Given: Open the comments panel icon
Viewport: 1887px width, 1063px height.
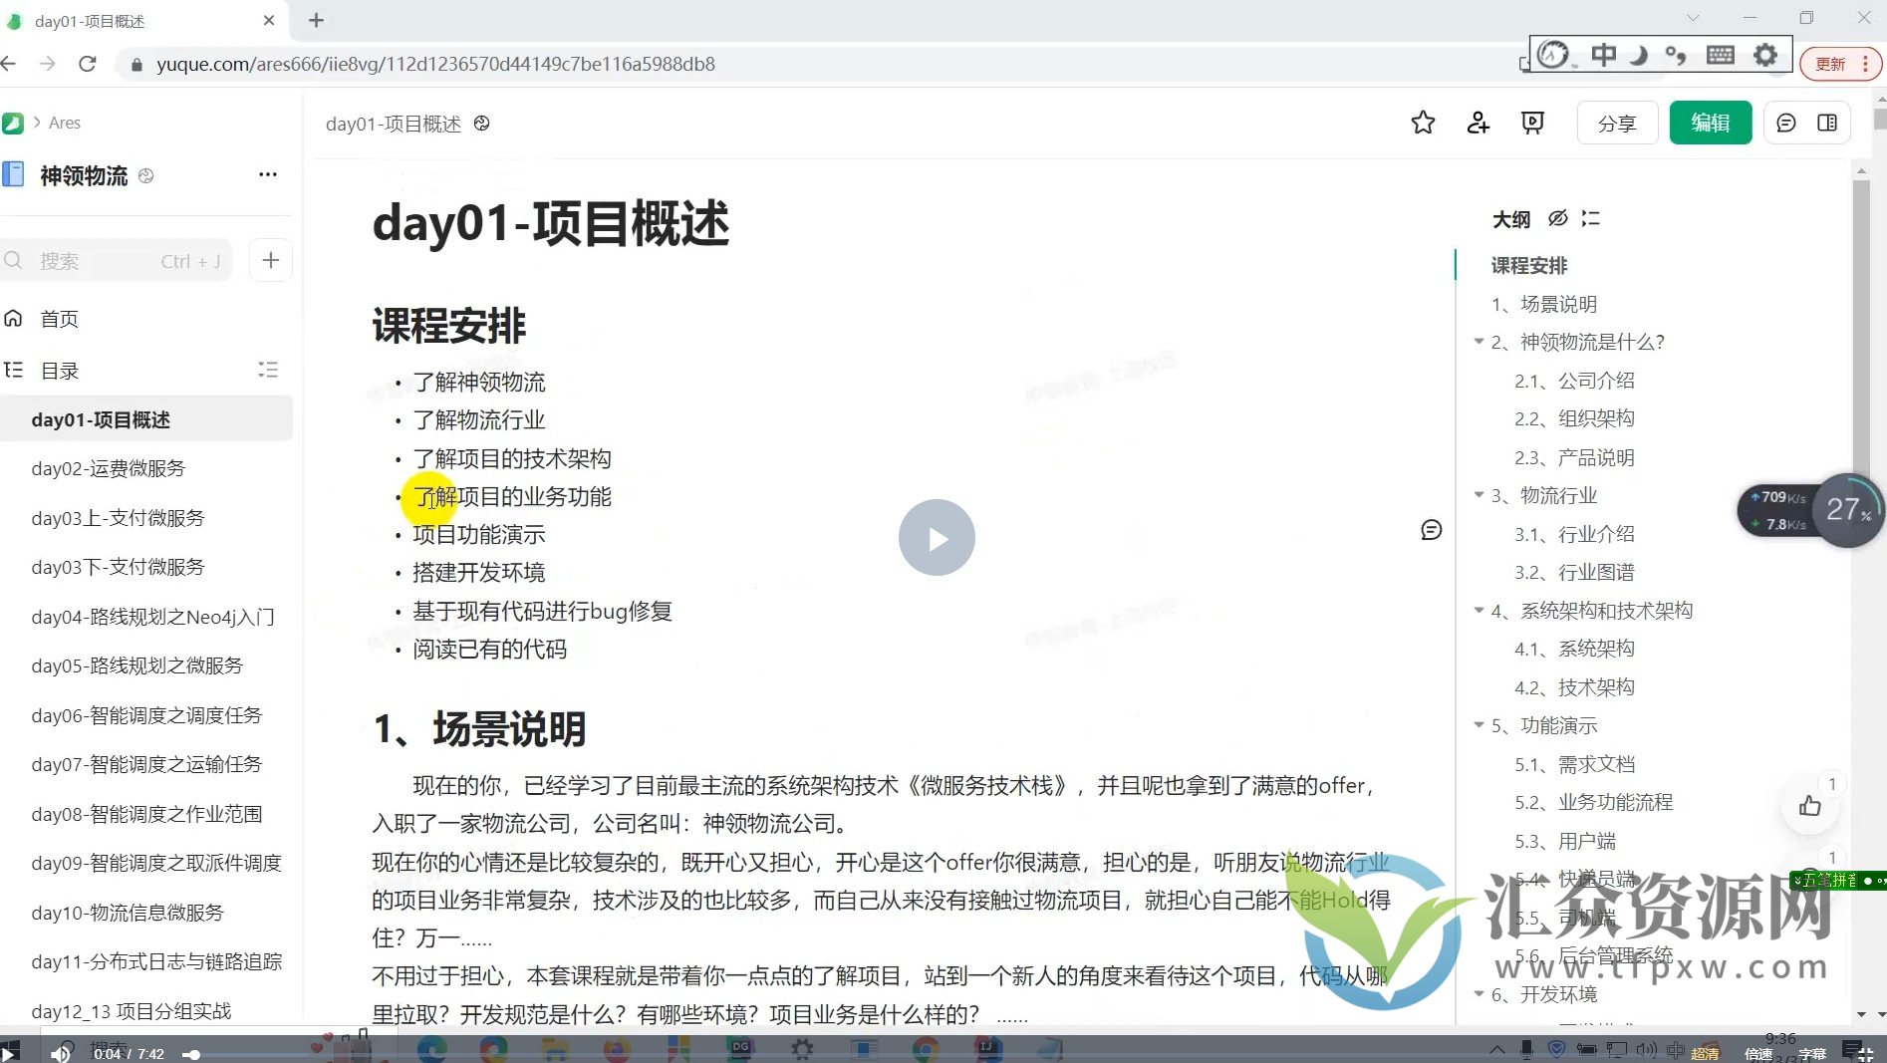Looking at the screenshot, I should pyautogui.click(x=1785, y=123).
